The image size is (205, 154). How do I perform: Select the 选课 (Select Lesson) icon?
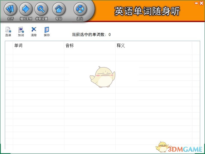[8, 30]
